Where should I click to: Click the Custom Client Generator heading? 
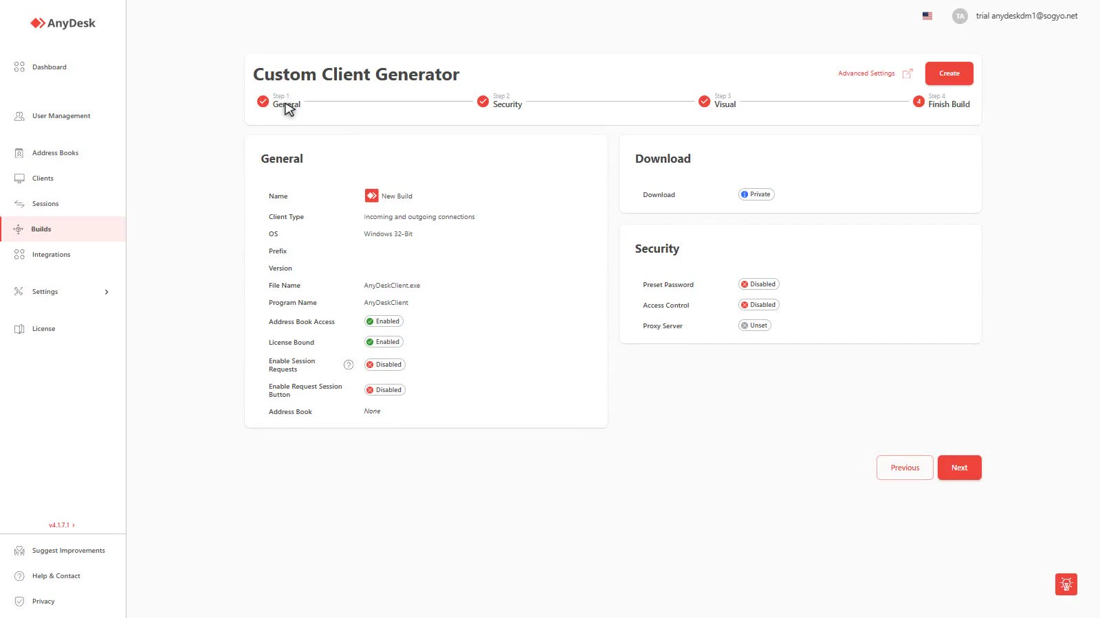[x=356, y=74]
